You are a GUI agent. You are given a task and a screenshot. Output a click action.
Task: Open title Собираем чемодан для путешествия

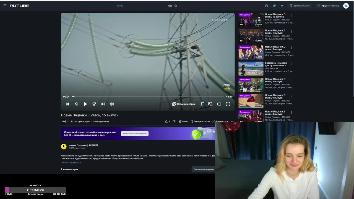tap(276, 64)
